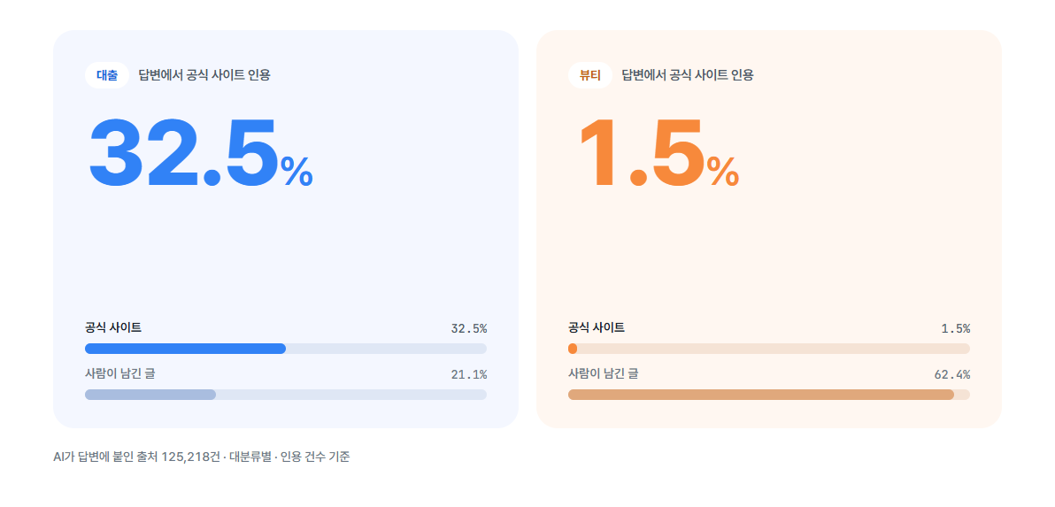This screenshot has height=507, width=1055.
Task: Click 사람이 남긴 글 label in 뷰티 card
Action: 603,374
